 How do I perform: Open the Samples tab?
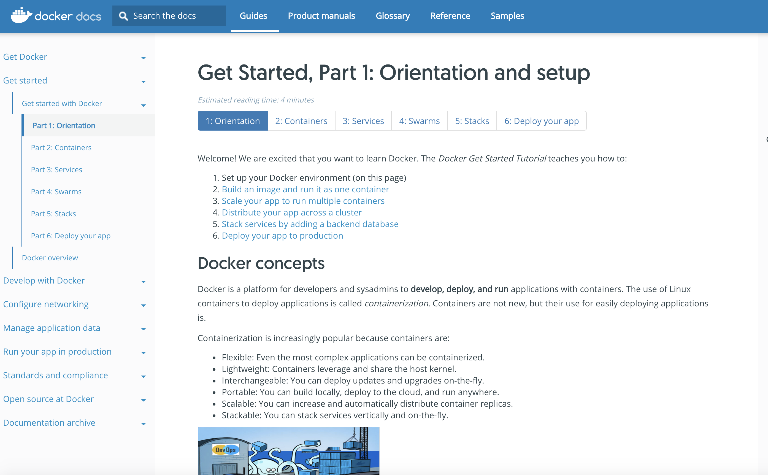[x=507, y=16]
